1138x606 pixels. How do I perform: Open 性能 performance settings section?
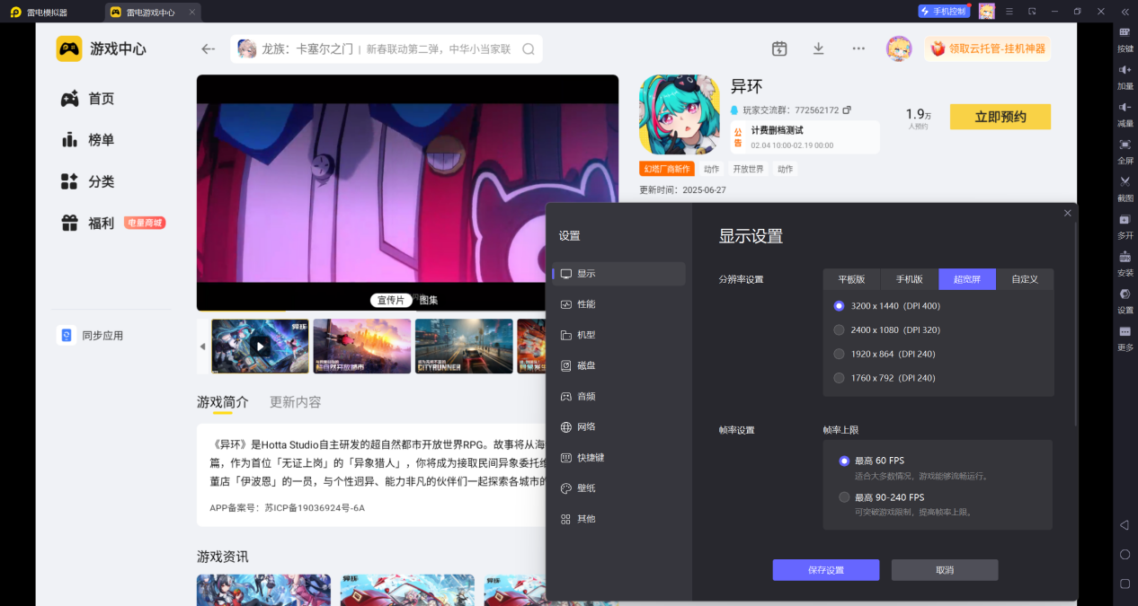(x=619, y=304)
